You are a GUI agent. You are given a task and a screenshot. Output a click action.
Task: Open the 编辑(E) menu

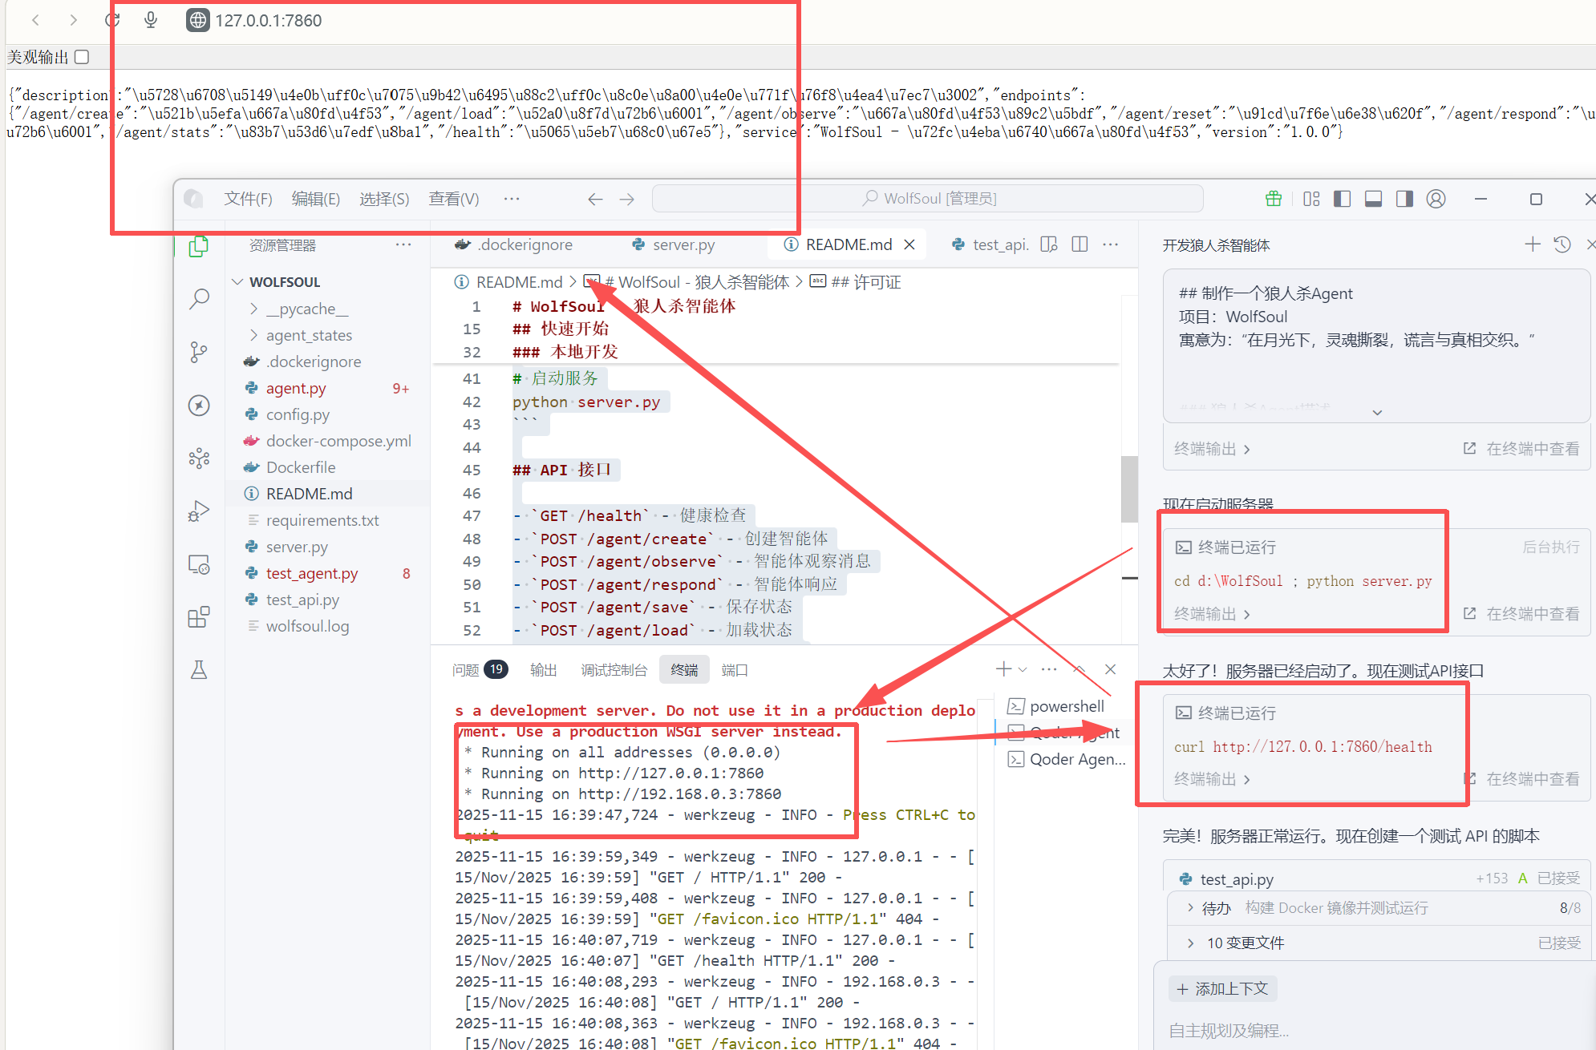pos(315,199)
